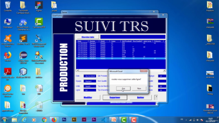Open the Acrobat Reader DC shortcut
This screenshot has width=219, height=123.
click(x=8, y=74)
